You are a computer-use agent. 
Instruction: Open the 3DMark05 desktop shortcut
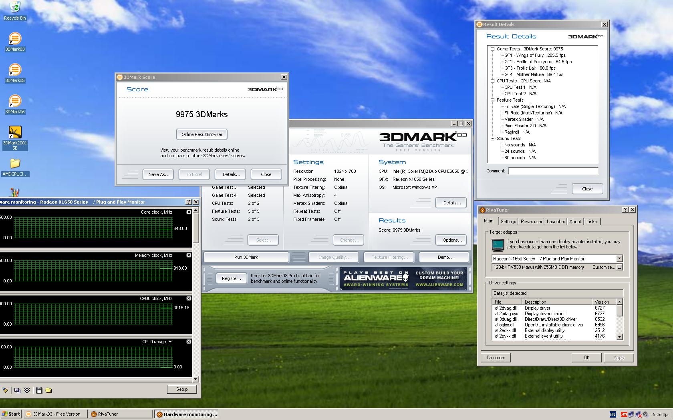[x=15, y=73]
